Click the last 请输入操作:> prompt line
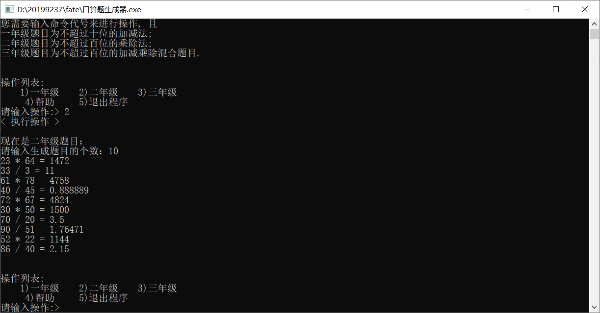600x313 pixels. point(30,308)
